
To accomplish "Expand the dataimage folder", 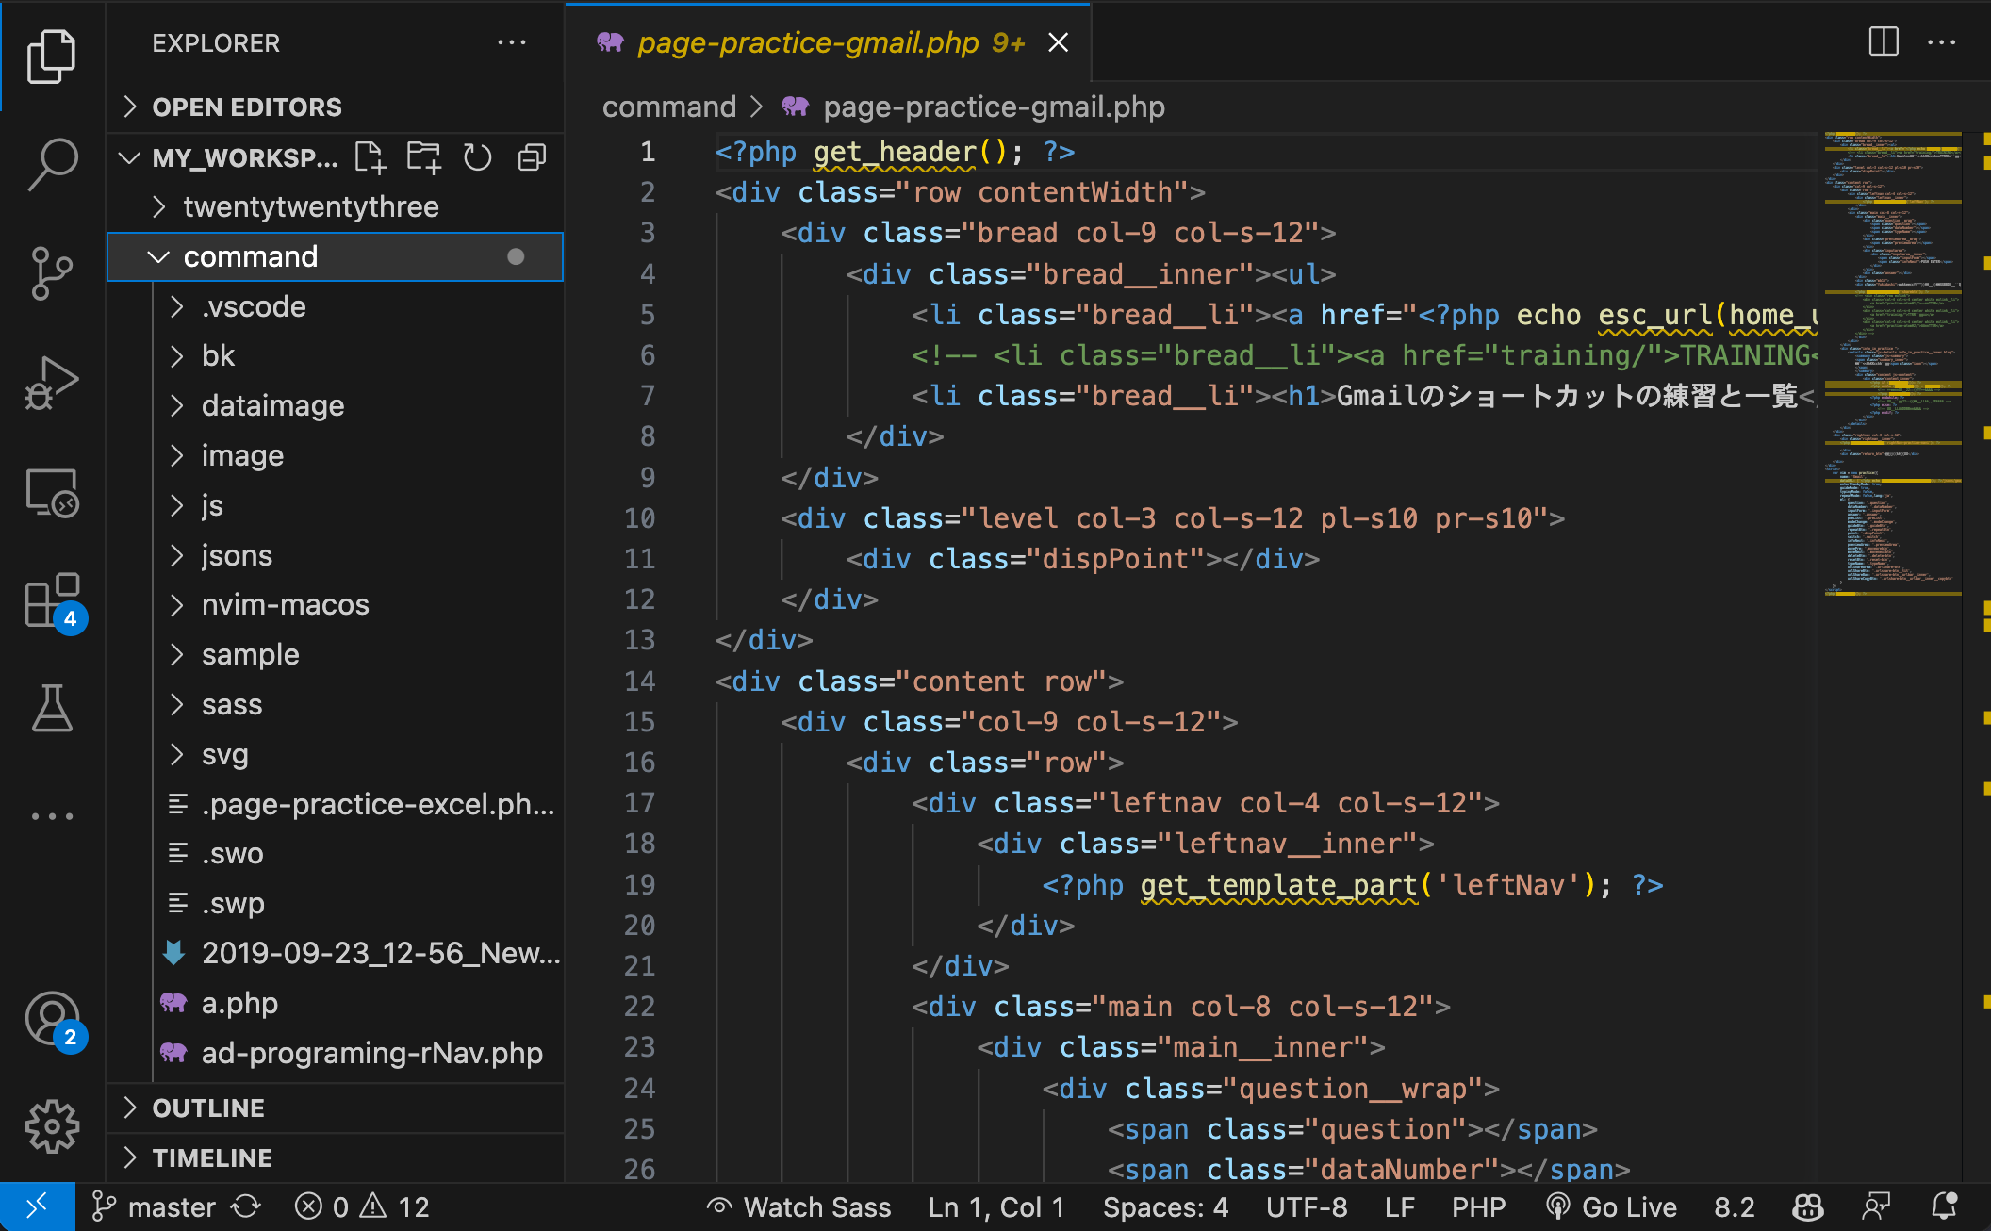I will coord(336,405).
